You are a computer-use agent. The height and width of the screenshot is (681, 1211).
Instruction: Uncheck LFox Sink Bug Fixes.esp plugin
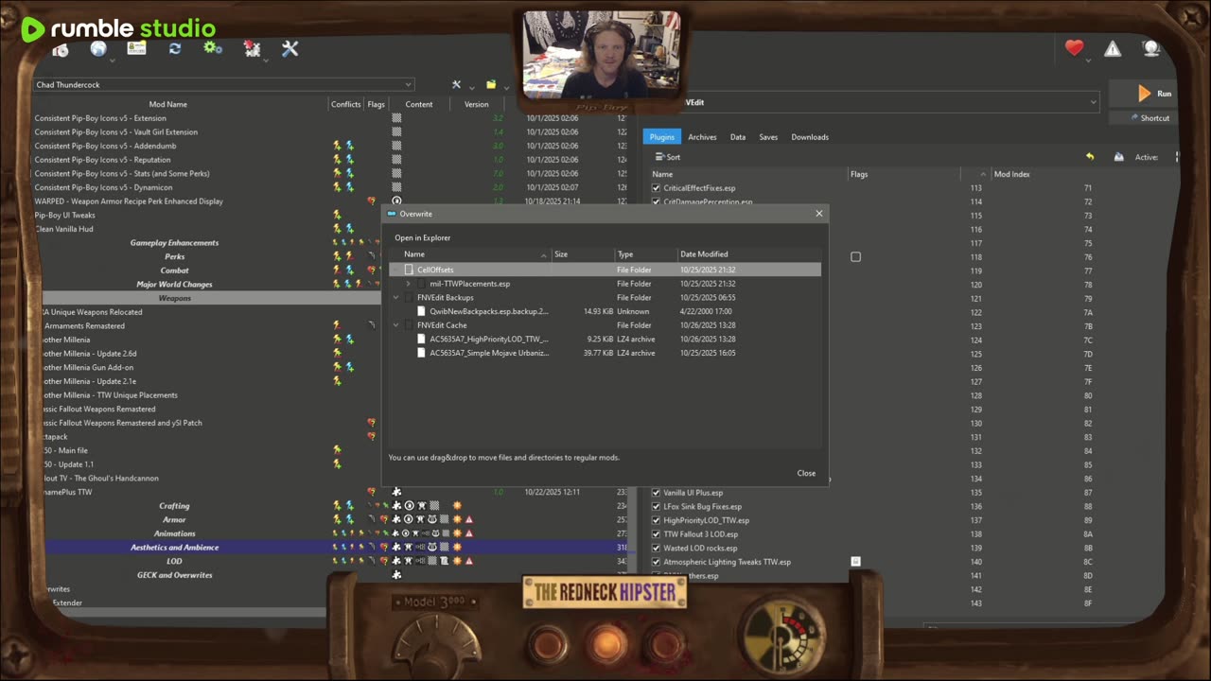(657, 506)
